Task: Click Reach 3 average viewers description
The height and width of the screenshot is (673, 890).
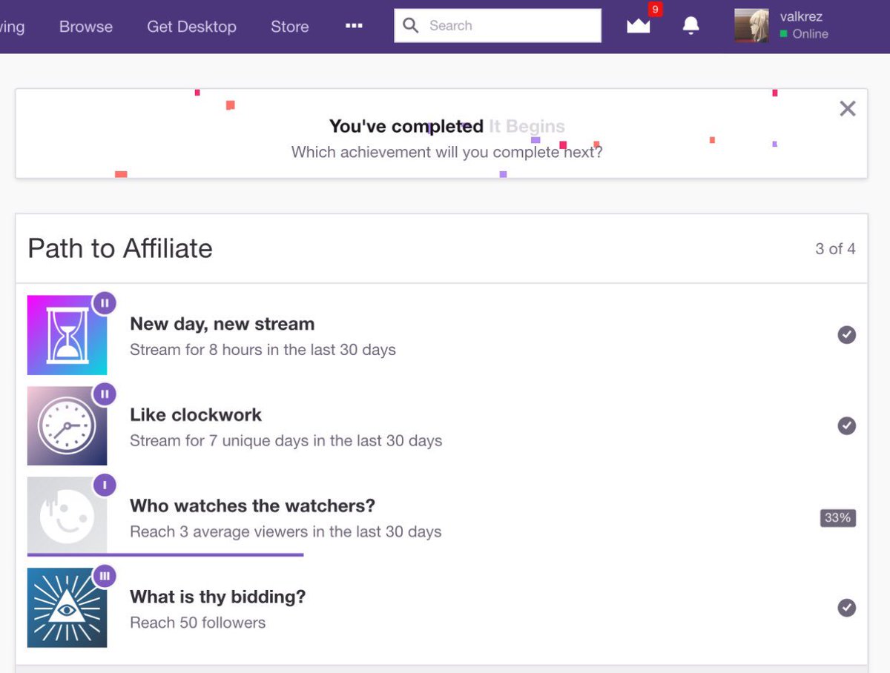Action: (x=286, y=532)
